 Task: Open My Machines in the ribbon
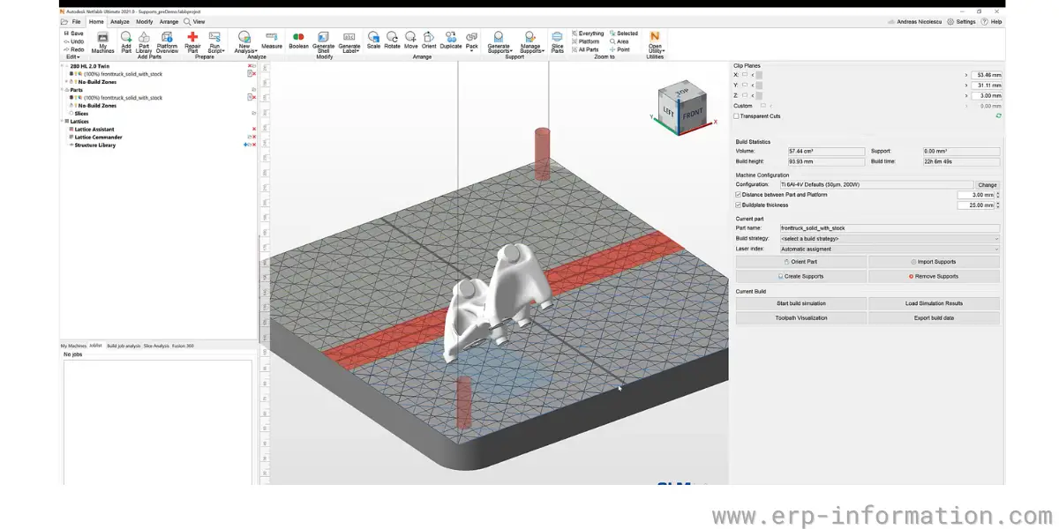coord(103,42)
